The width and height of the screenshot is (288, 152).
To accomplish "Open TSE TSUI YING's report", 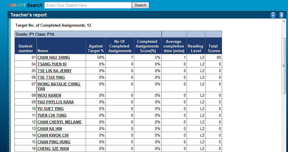I will [x=51, y=77].
